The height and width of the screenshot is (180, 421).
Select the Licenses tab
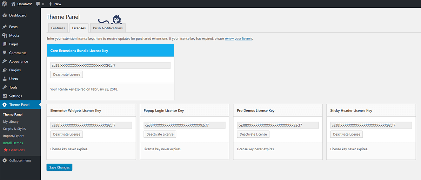[79, 28]
